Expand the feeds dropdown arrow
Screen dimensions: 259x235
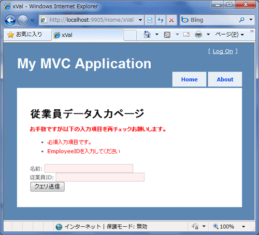tap(177, 35)
